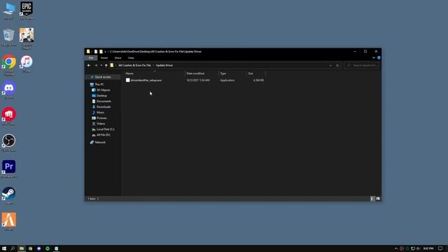Viewport: 448px width, 252px height.
Task: Open the Recycle Bin
Action: [x=9, y=37]
